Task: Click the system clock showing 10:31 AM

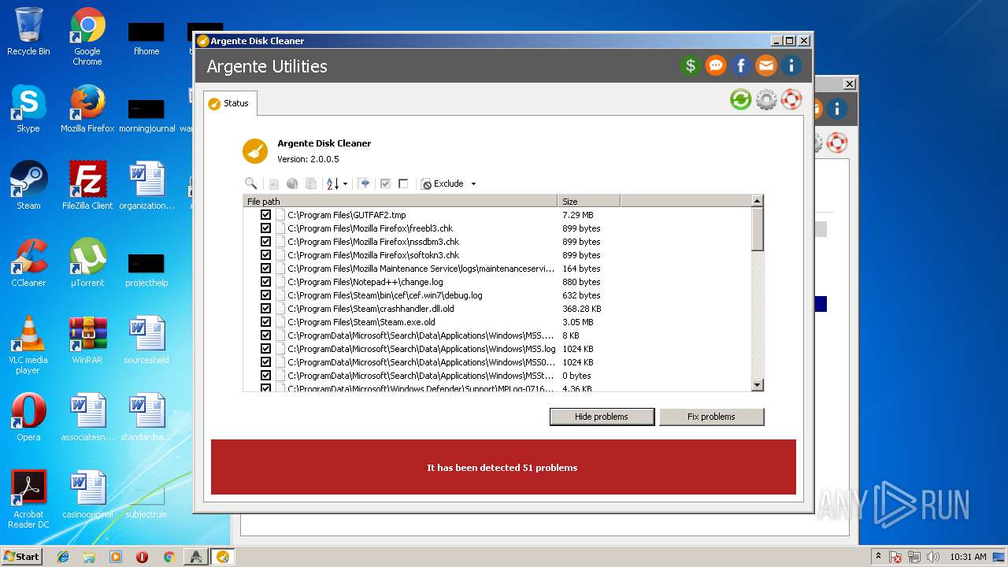Action: click(968, 557)
